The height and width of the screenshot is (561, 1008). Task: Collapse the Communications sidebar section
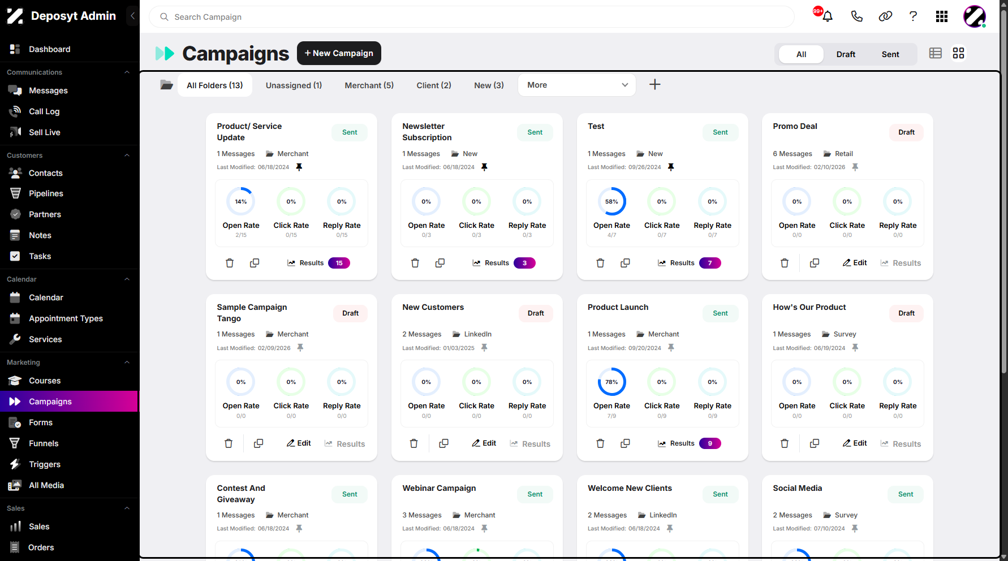pos(127,72)
